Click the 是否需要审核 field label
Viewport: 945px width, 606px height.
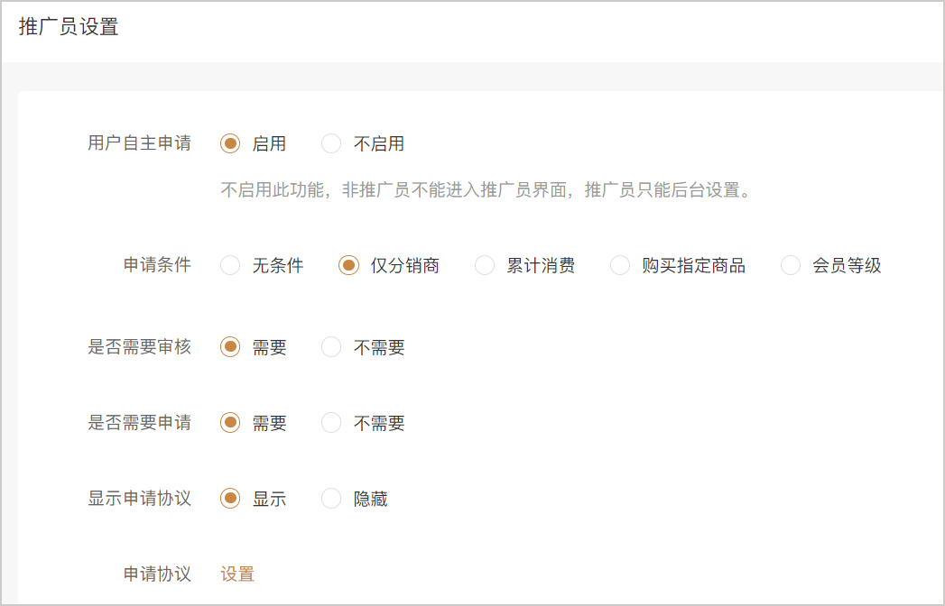[139, 347]
